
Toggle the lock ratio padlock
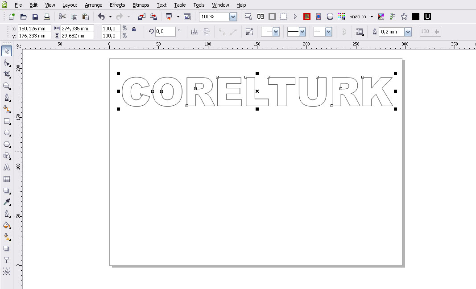(133, 29)
